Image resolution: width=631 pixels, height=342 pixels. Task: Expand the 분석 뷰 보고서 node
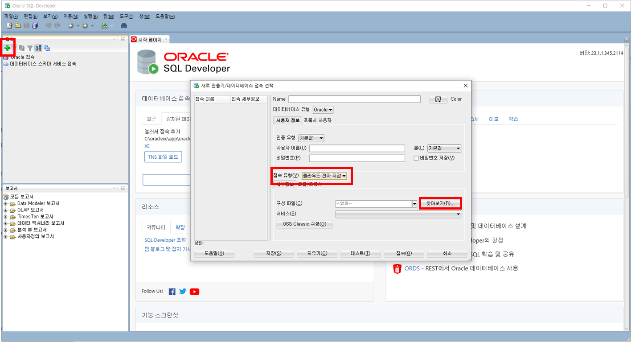tap(6, 230)
